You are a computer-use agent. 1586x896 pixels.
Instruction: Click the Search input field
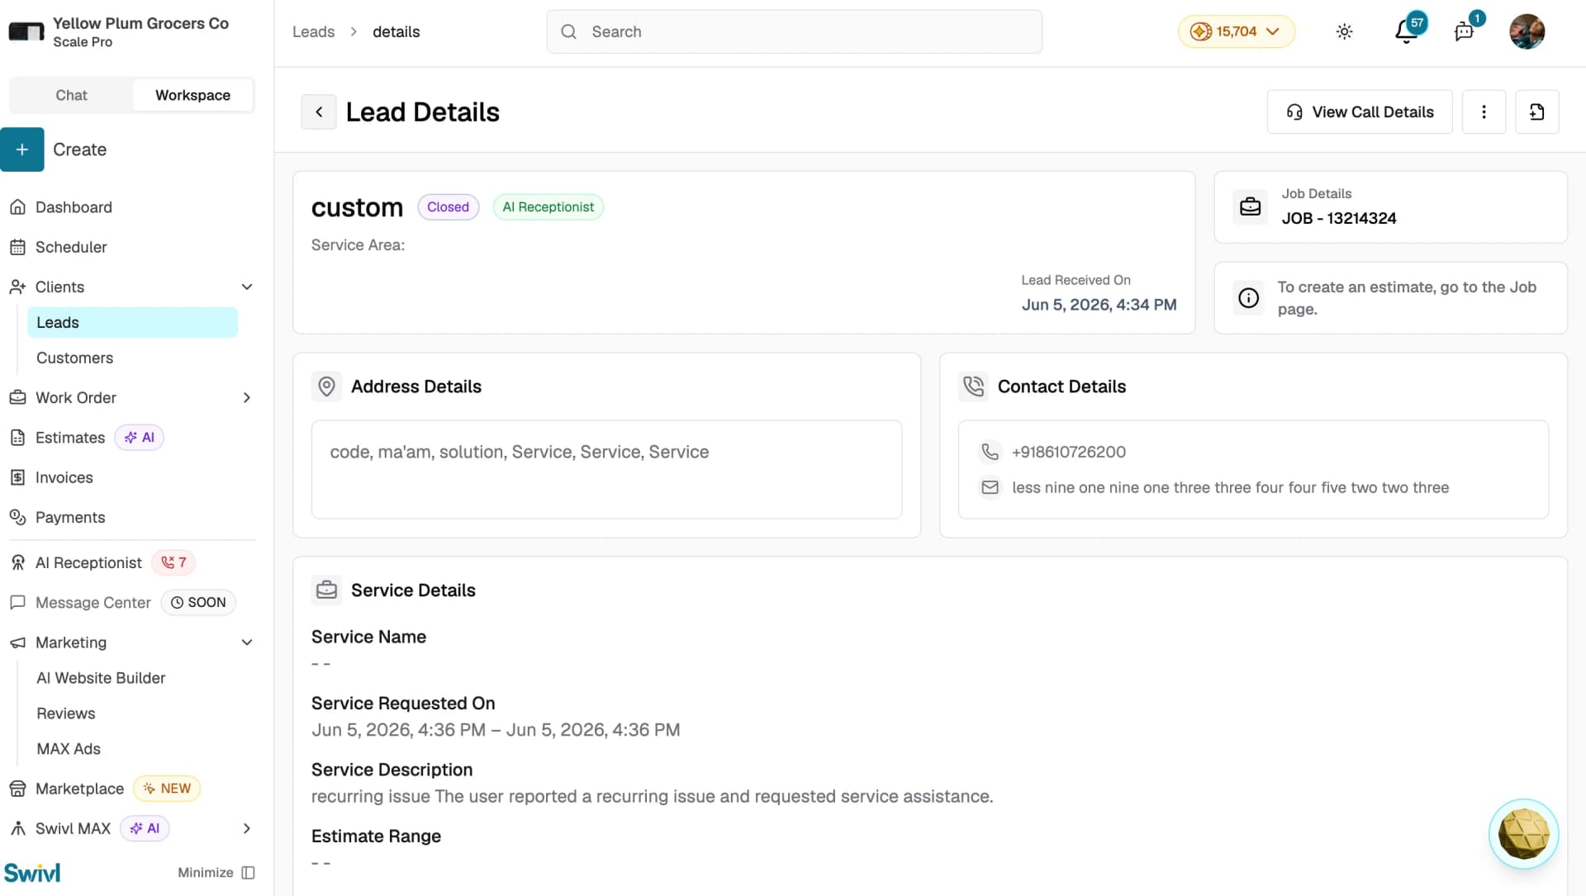click(794, 31)
